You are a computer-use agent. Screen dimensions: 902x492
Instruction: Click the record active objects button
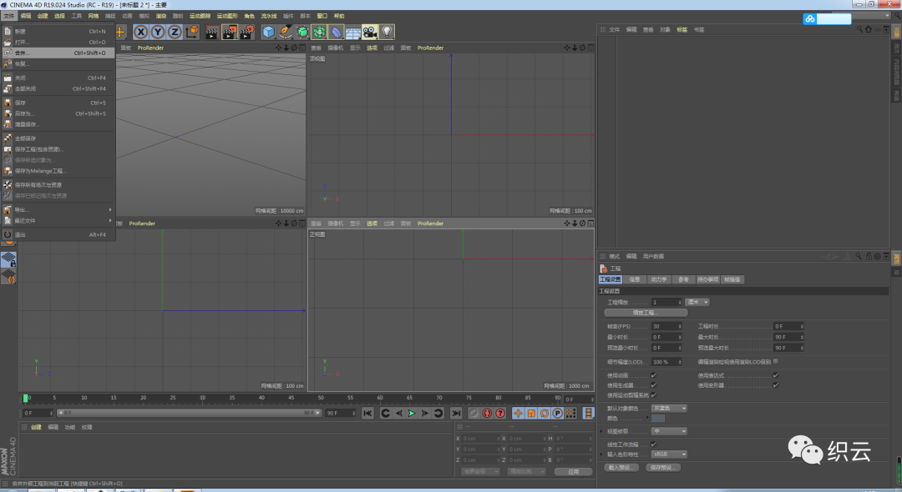coord(474,413)
